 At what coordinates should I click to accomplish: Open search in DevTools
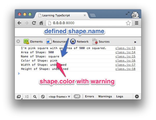[x=35, y=97]
